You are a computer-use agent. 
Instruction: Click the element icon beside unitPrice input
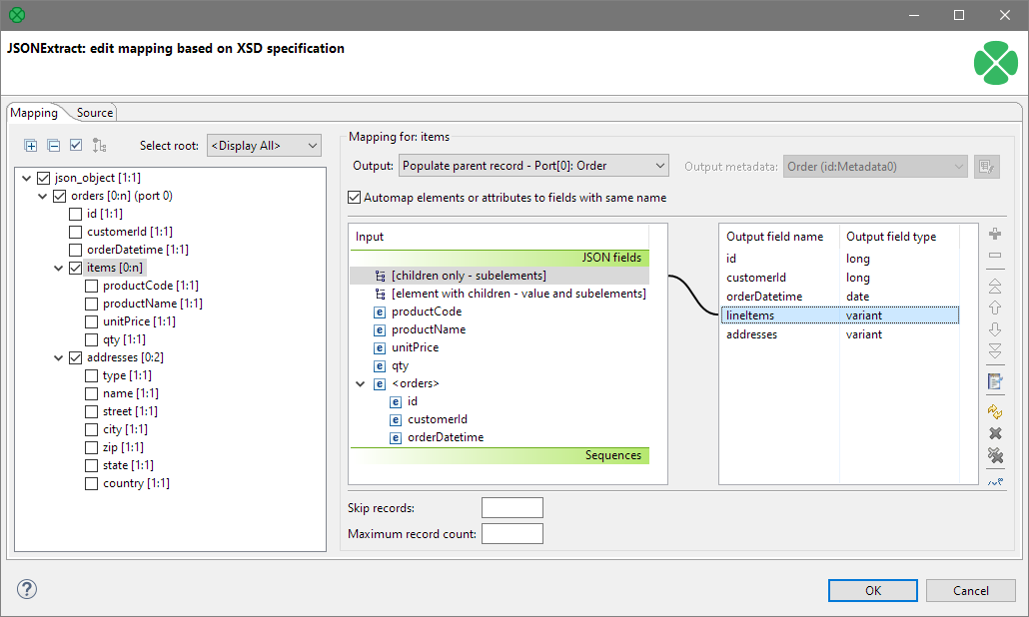380,348
